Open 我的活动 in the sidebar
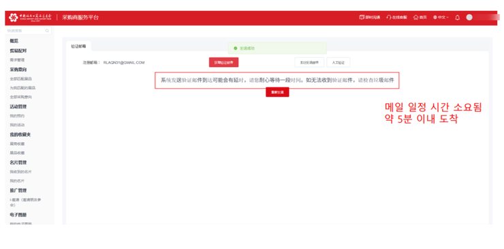Image resolution: width=504 pixels, height=249 pixels. 17,125
